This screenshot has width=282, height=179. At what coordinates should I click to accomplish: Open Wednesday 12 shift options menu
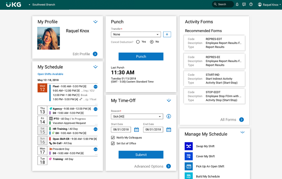coord(95,87)
